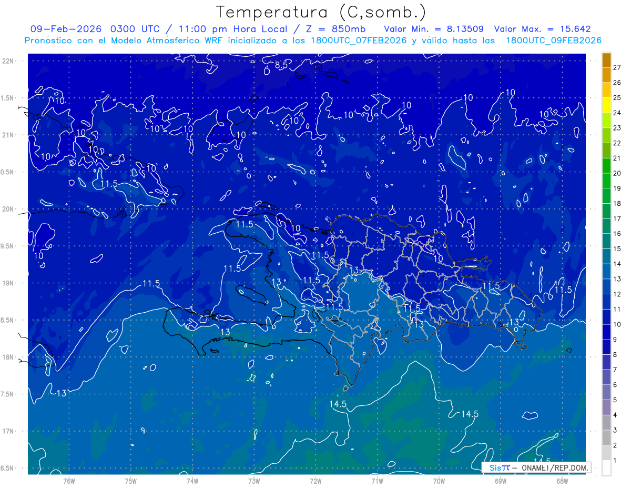This screenshot has width=631, height=488.
Task: Click the value 8 on the color scale
Action: coord(616,355)
